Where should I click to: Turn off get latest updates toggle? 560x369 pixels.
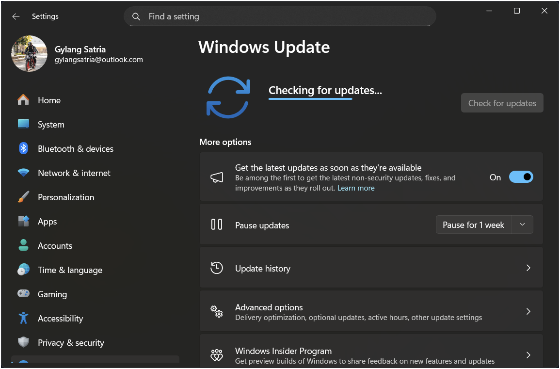521,177
